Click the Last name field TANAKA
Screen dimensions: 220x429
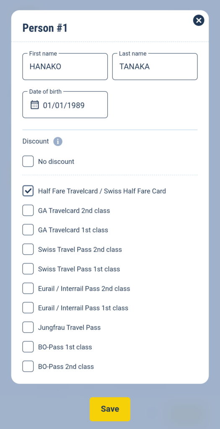(155, 67)
